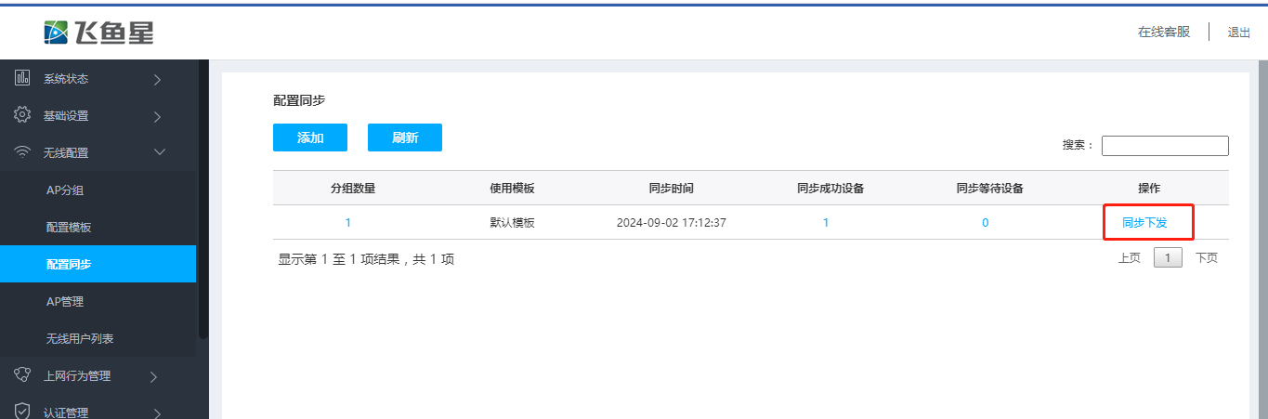Image resolution: width=1268 pixels, height=419 pixels.
Task: Open 在线客服 in the header
Action: (1163, 32)
